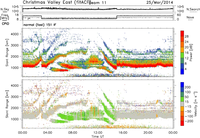Click the light green segment of Power color bar

(182, 55)
